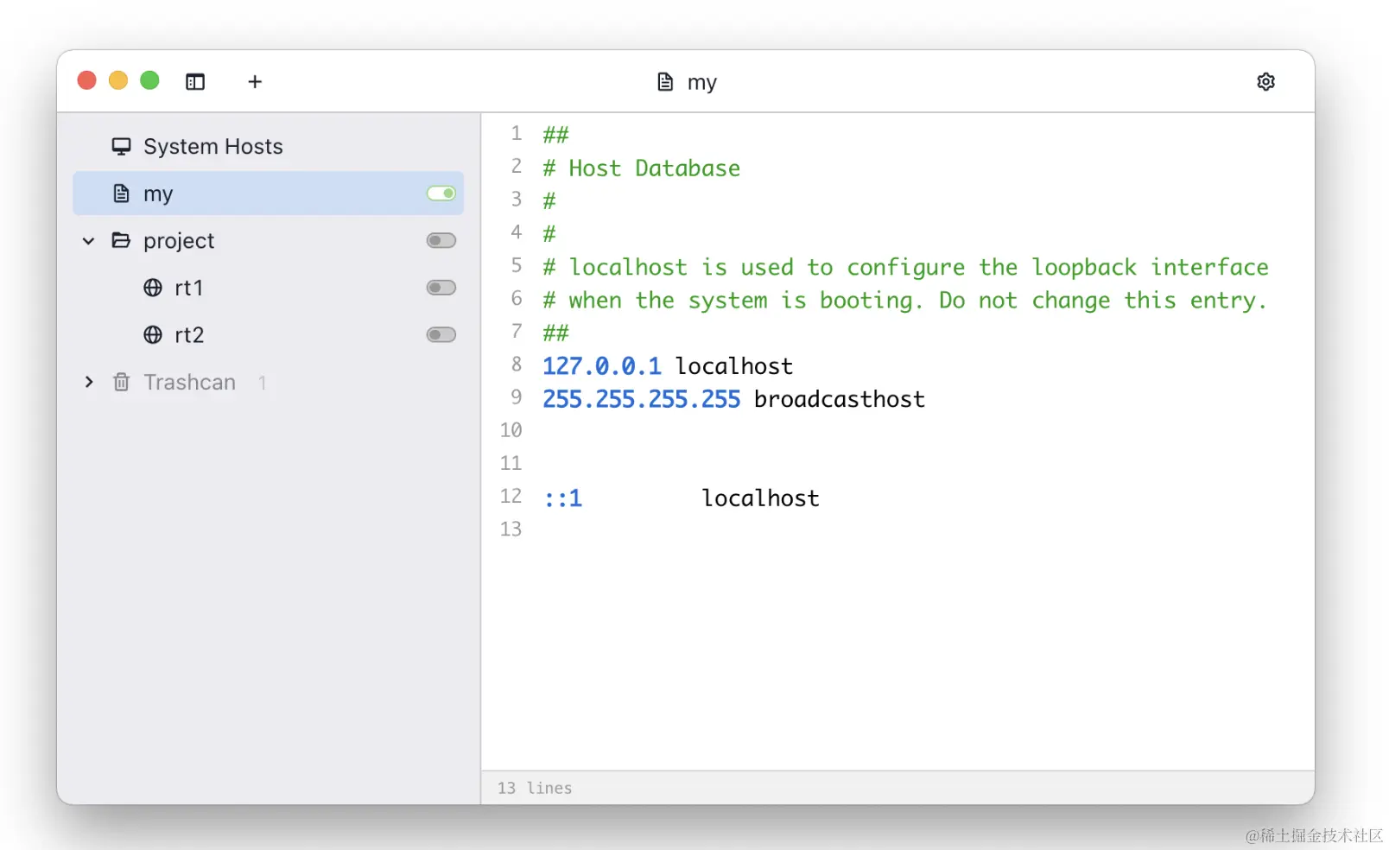The width and height of the screenshot is (1389, 850).
Task: Toggle the sidebar panel icon
Action: pyautogui.click(x=195, y=82)
